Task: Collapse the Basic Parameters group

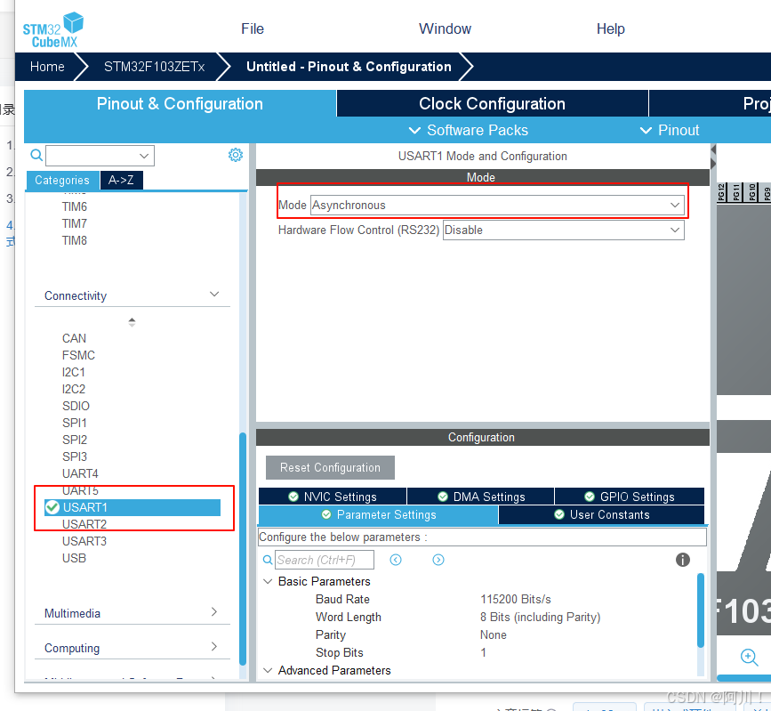Action: click(268, 582)
